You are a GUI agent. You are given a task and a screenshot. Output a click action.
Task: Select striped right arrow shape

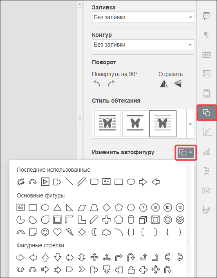[x=45, y=270]
